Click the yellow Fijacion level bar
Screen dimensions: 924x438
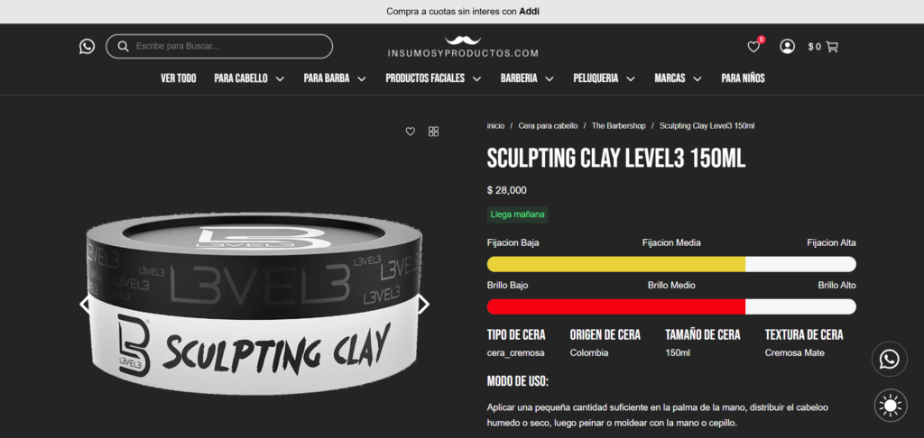615,264
